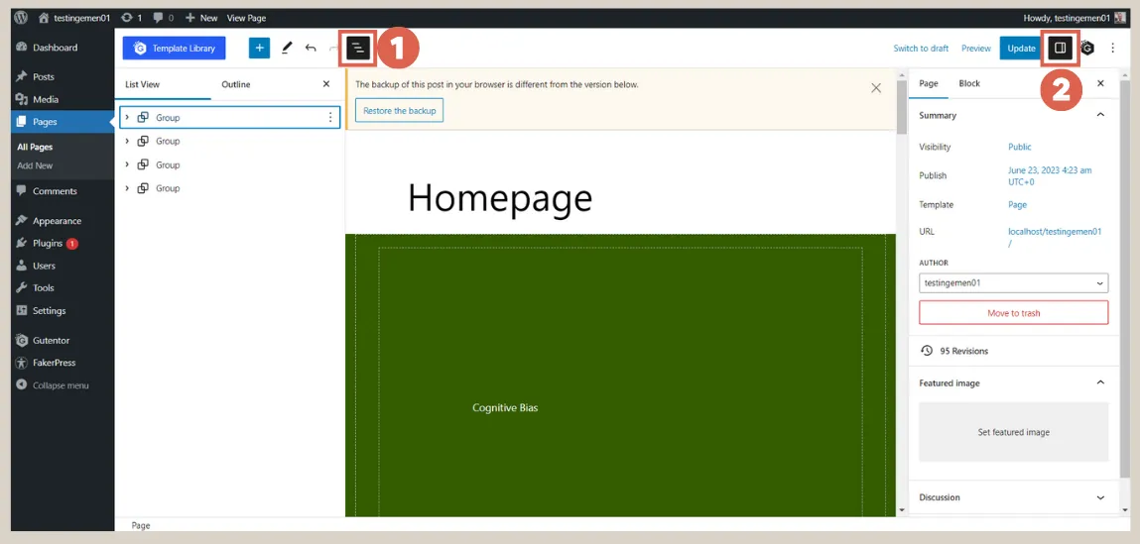The image size is (1140, 544).
Task: Click Switch to draft
Action: (x=921, y=48)
